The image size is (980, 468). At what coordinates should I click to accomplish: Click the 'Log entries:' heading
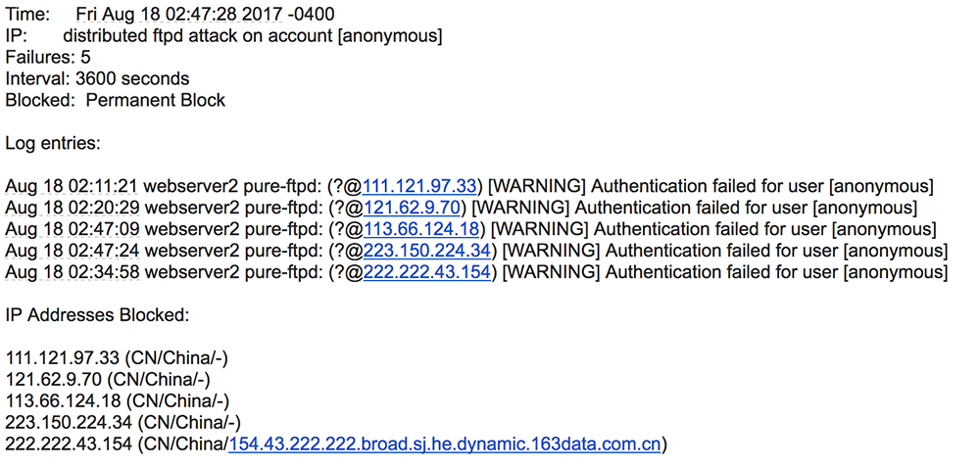(53, 144)
